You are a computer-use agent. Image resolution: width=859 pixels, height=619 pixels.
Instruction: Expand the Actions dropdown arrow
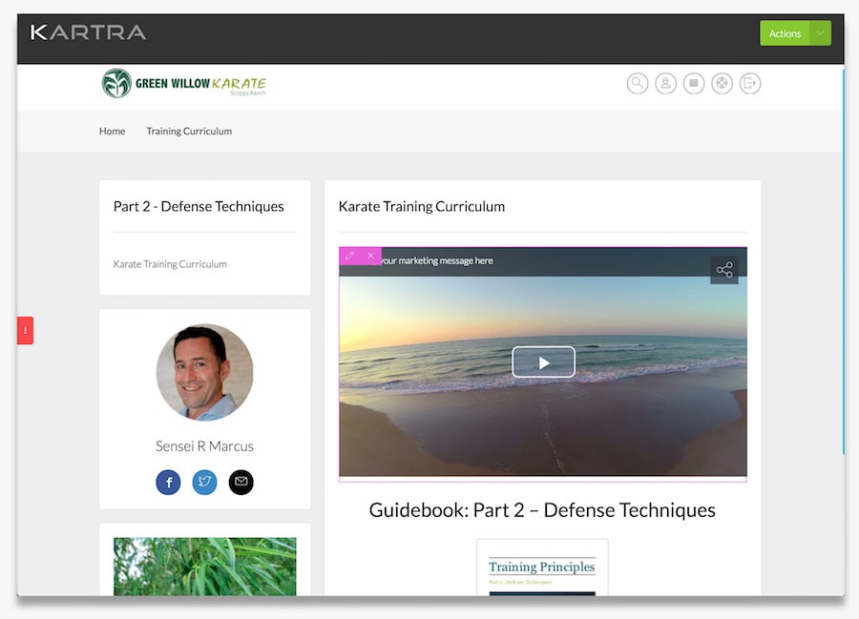coord(820,33)
